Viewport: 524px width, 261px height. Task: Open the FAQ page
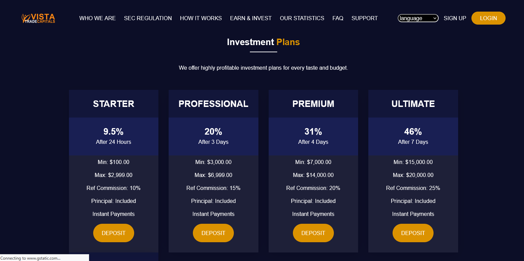pos(338,18)
